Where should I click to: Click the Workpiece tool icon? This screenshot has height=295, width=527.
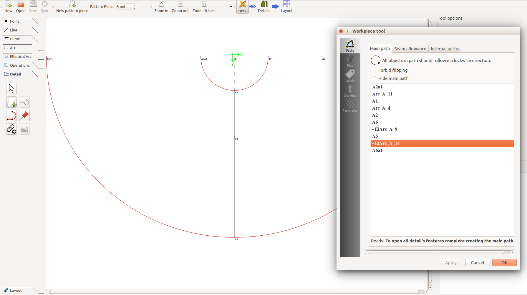[x=11, y=102]
